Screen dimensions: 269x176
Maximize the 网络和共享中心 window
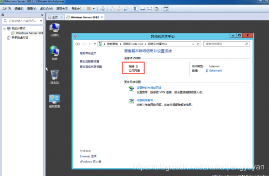tap(239, 35)
